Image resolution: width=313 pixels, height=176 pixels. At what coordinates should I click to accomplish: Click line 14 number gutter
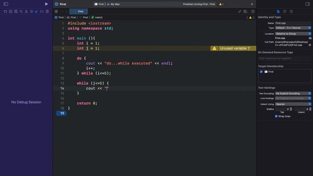point(62,88)
